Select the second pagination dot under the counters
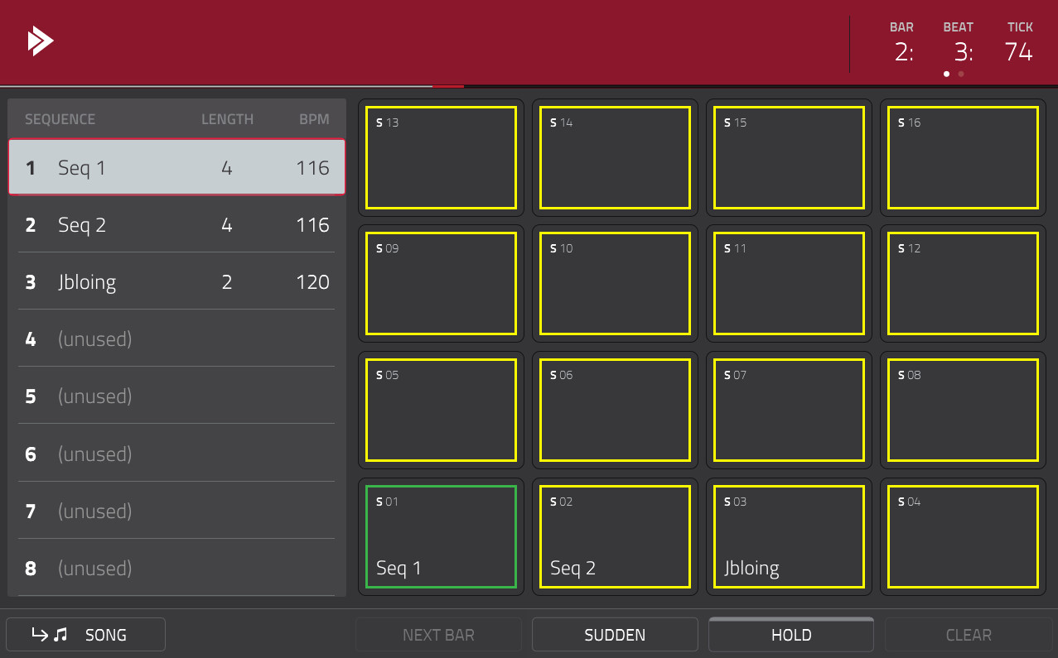 (x=961, y=74)
